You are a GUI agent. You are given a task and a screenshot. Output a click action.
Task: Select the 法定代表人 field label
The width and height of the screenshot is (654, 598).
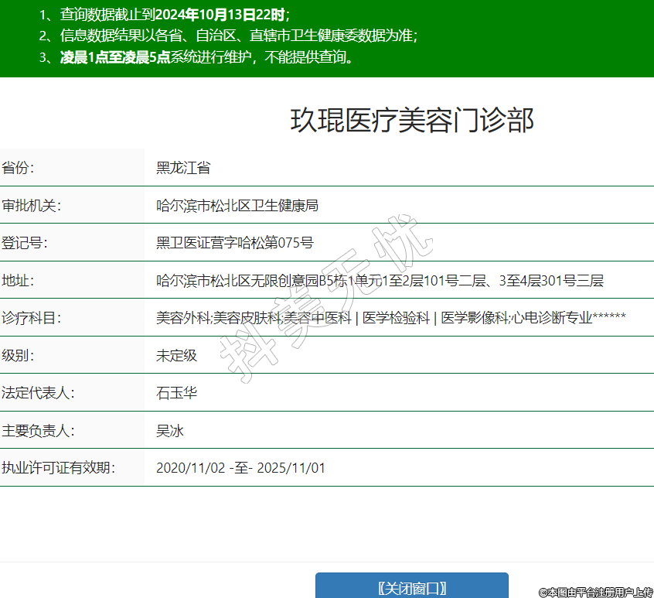pyautogui.click(x=37, y=393)
